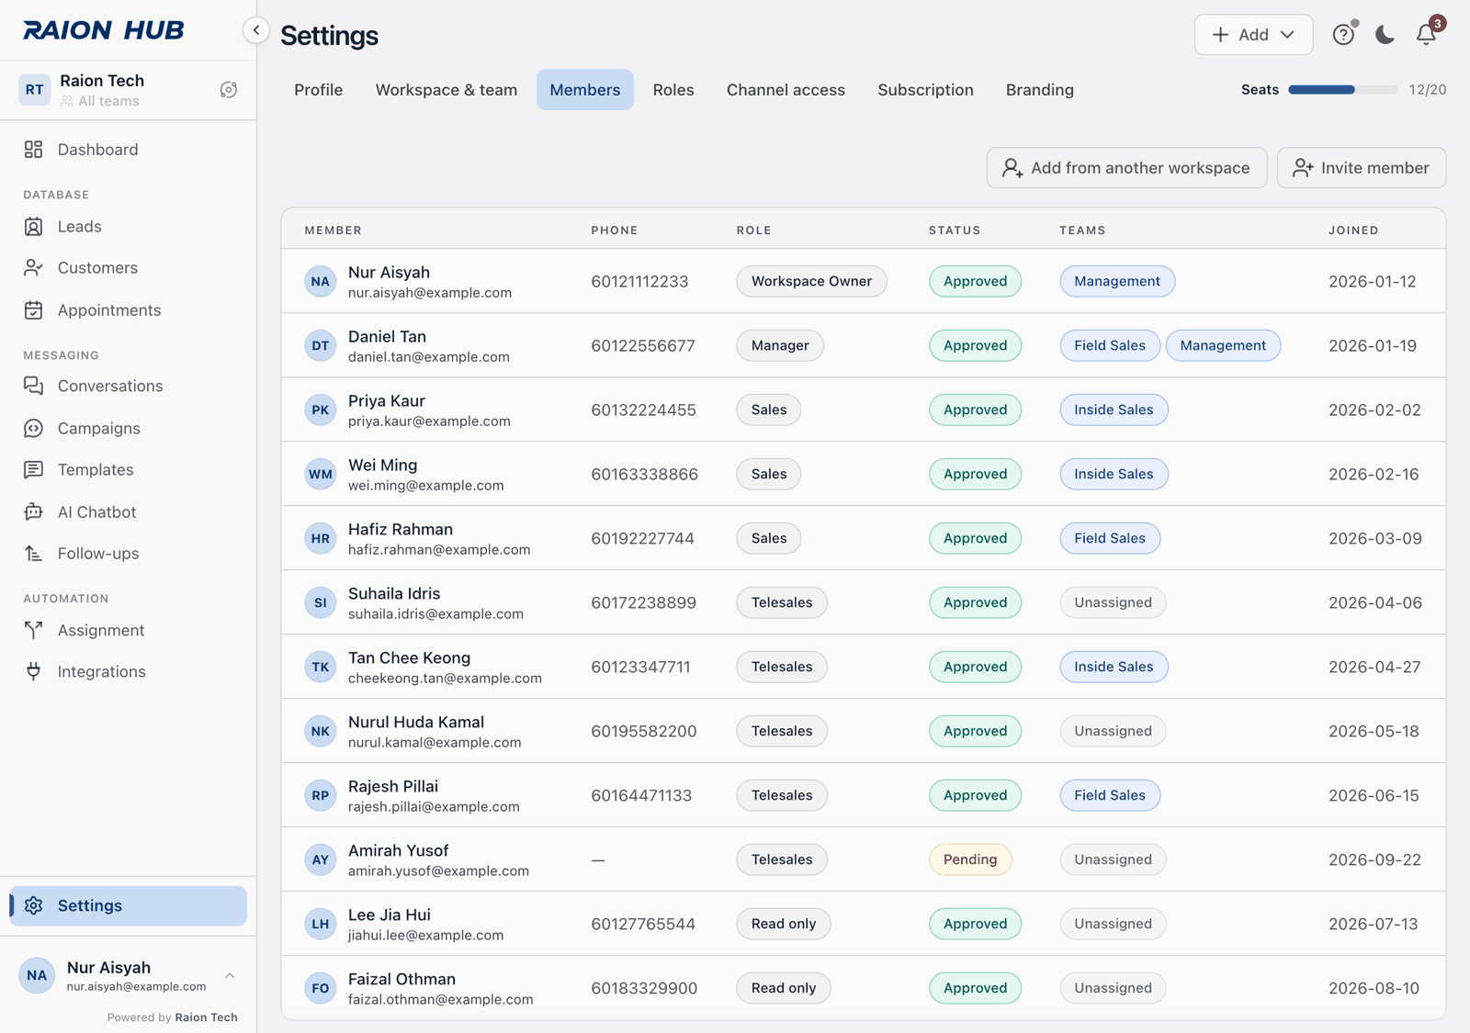The image size is (1470, 1033).
Task: Select the Daniel Tan member row name
Action: [387, 336]
